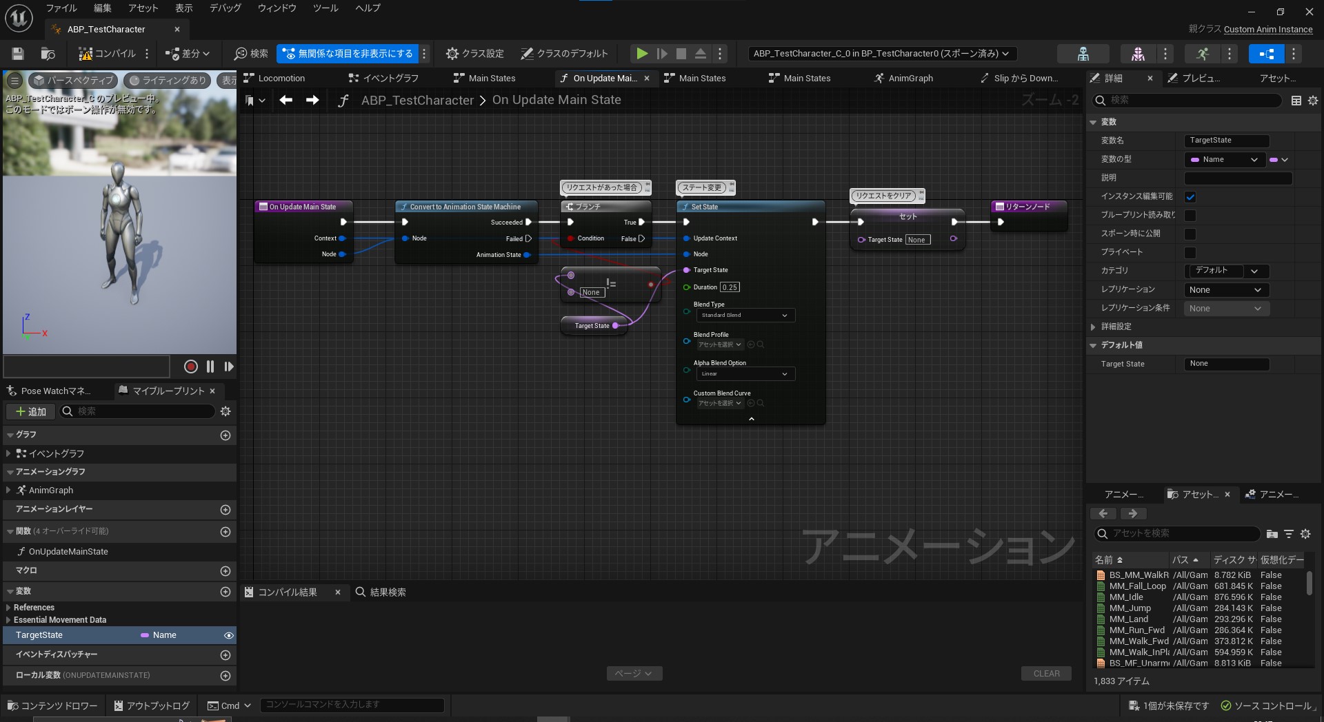The height and width of the screenshot is (722, 1324).
Task: Toggle visibility eye on the TargetState variable
Action: coord(230,635)
